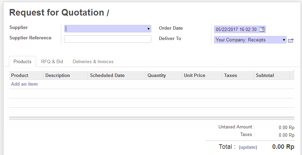
Task: Sort by the Scheduled Date column header
Action: (107, 75)
